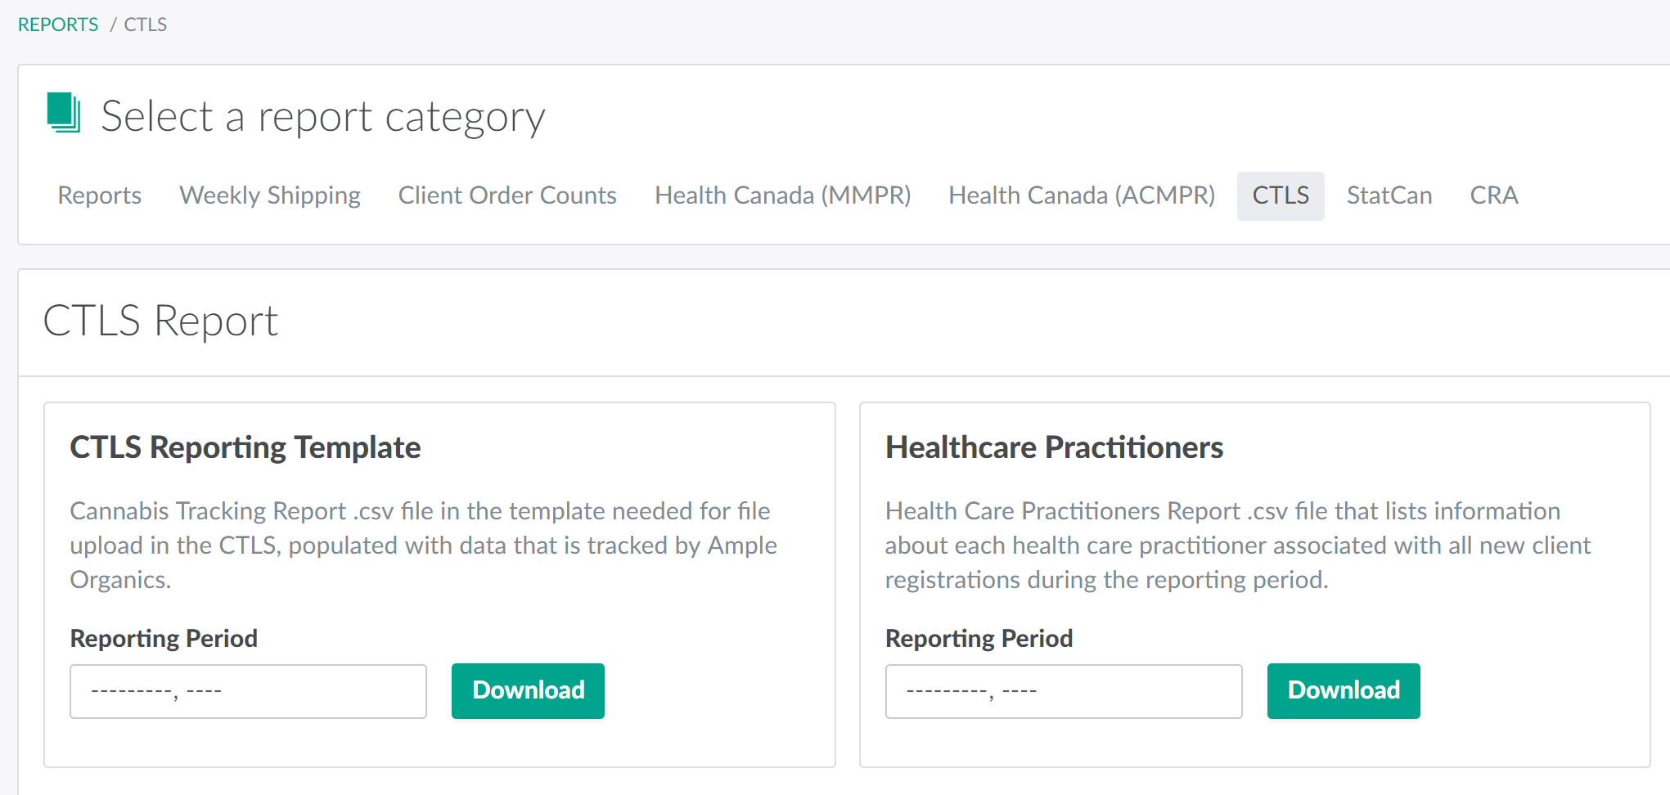Click the CTLS Reporting Template heading
The height and width of the screenshot is (795, 1670).
point(245,447)
